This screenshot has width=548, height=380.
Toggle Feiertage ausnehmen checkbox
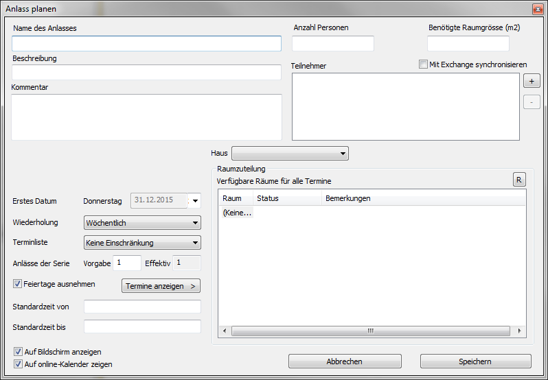(17, 283)
